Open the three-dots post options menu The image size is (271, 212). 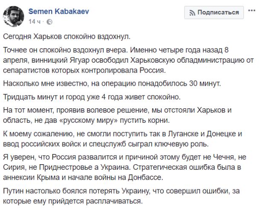point(252,11)
